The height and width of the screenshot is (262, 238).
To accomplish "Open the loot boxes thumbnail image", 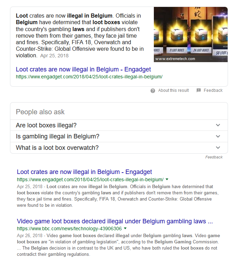I will click(190, 35).
